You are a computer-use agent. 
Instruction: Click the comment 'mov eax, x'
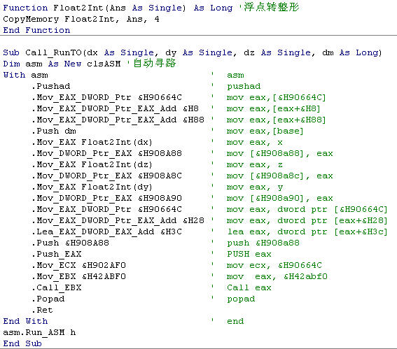point(254,143)
